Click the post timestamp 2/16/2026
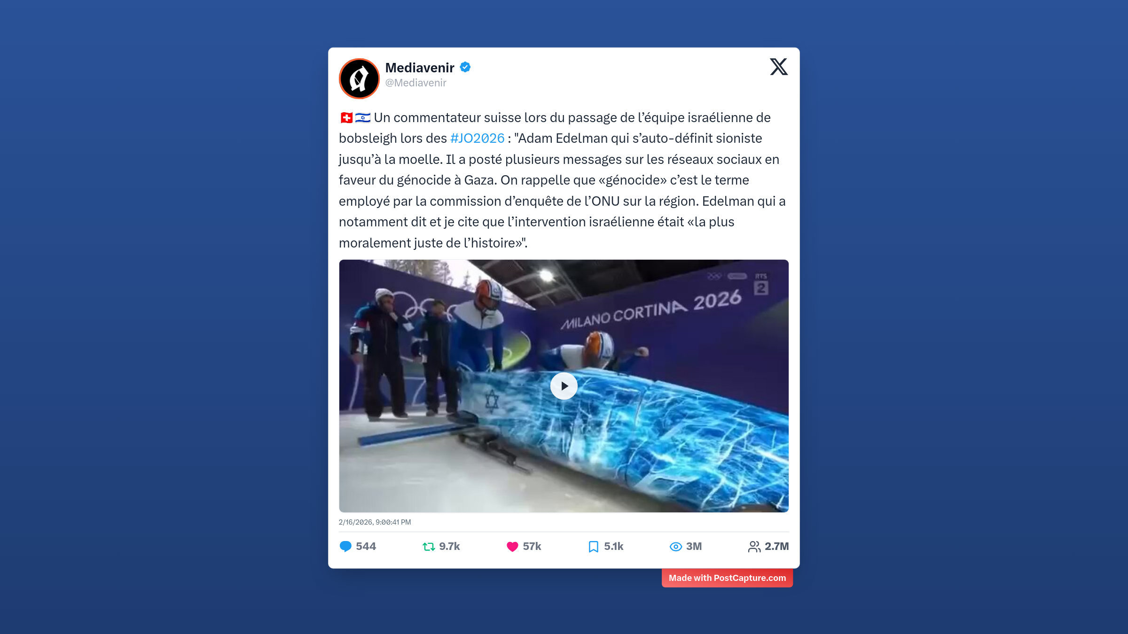Image resolution: width=1128 pixels, height=634 pixels. click(375, 522)
